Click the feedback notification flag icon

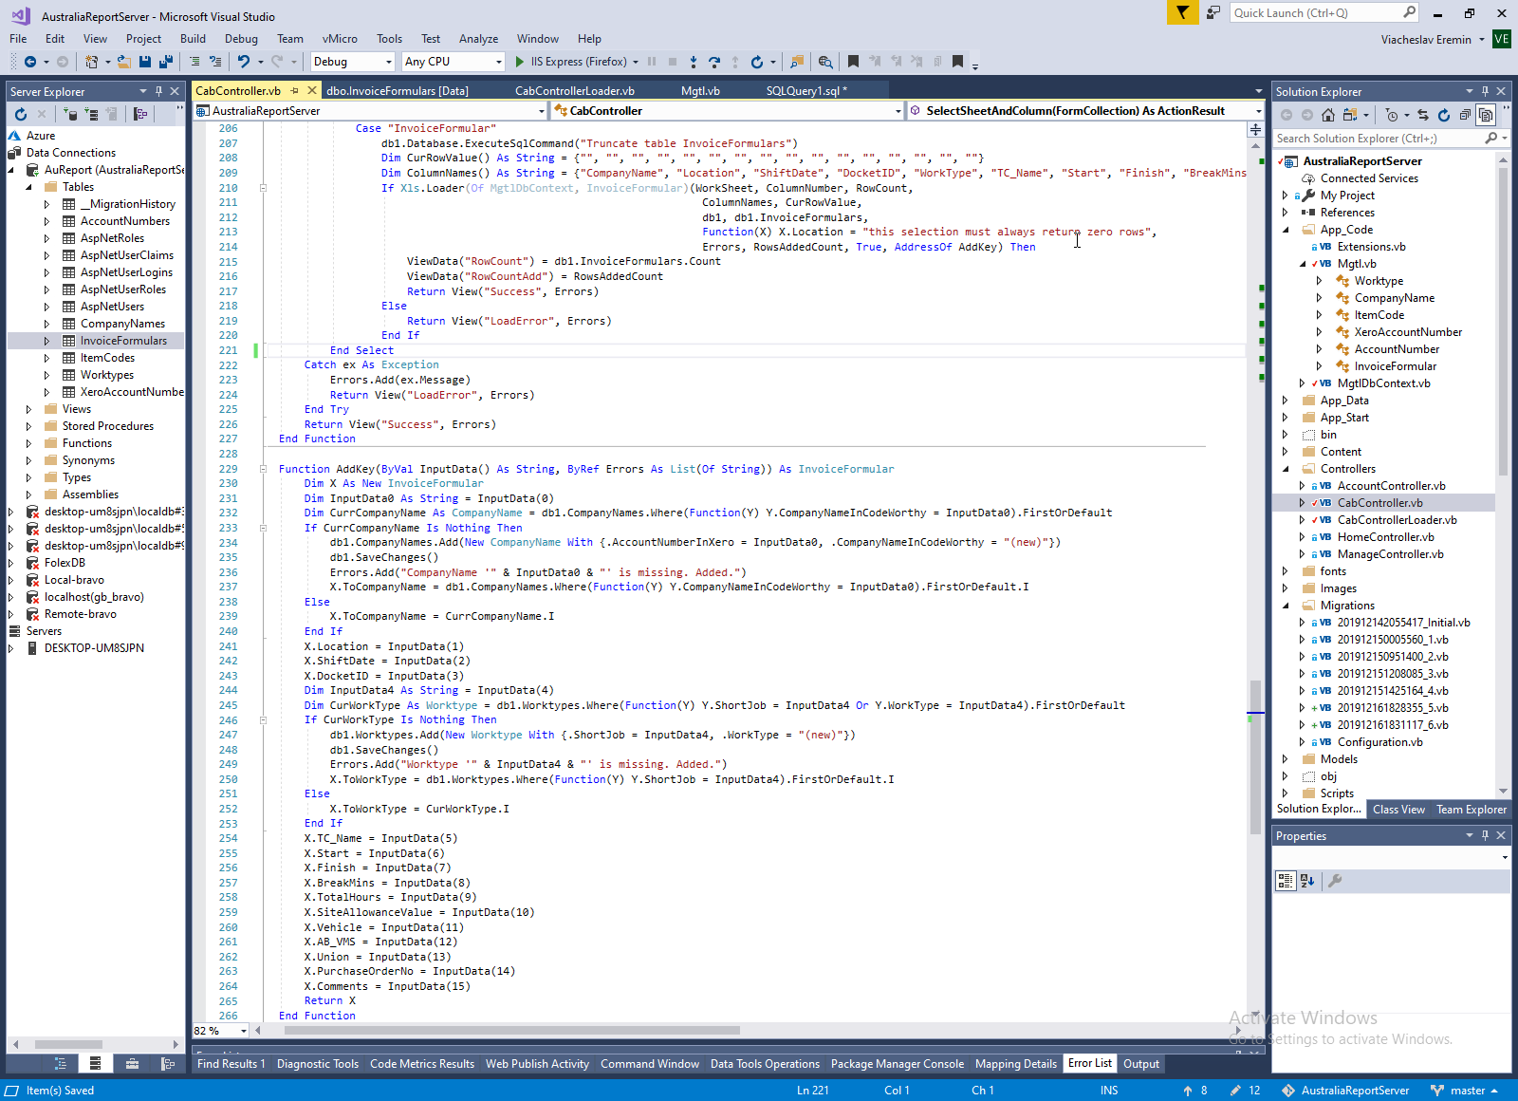point(1182,12)
